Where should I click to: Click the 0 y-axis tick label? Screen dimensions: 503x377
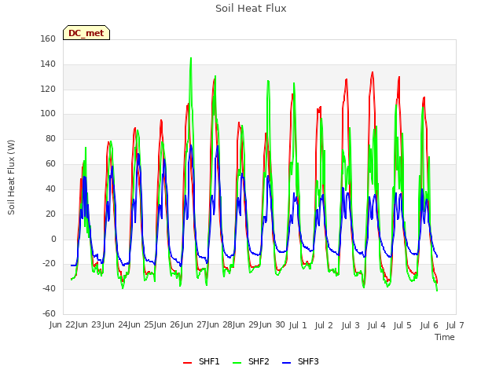(x=53, y=239)
